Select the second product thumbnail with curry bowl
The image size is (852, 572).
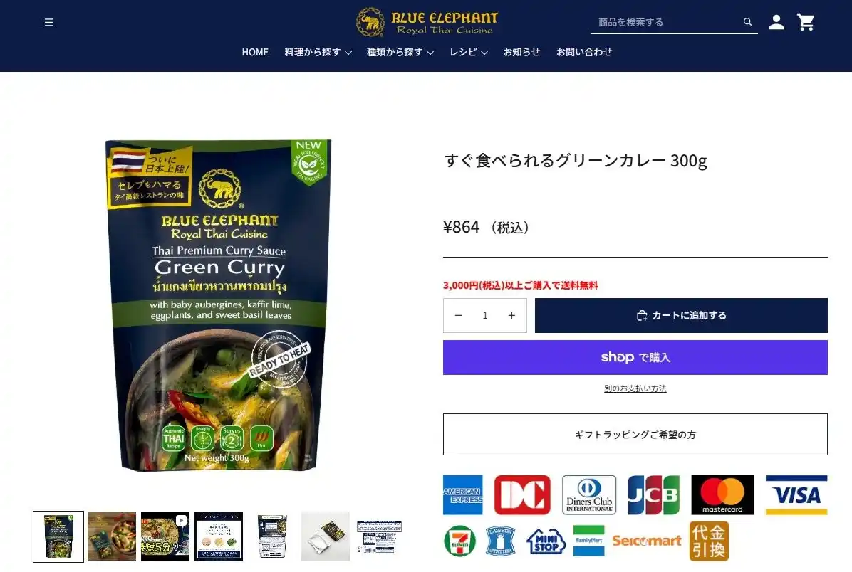[112, 536]
